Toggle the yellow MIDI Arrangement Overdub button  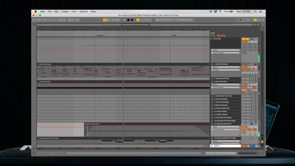tap(138, 20)
